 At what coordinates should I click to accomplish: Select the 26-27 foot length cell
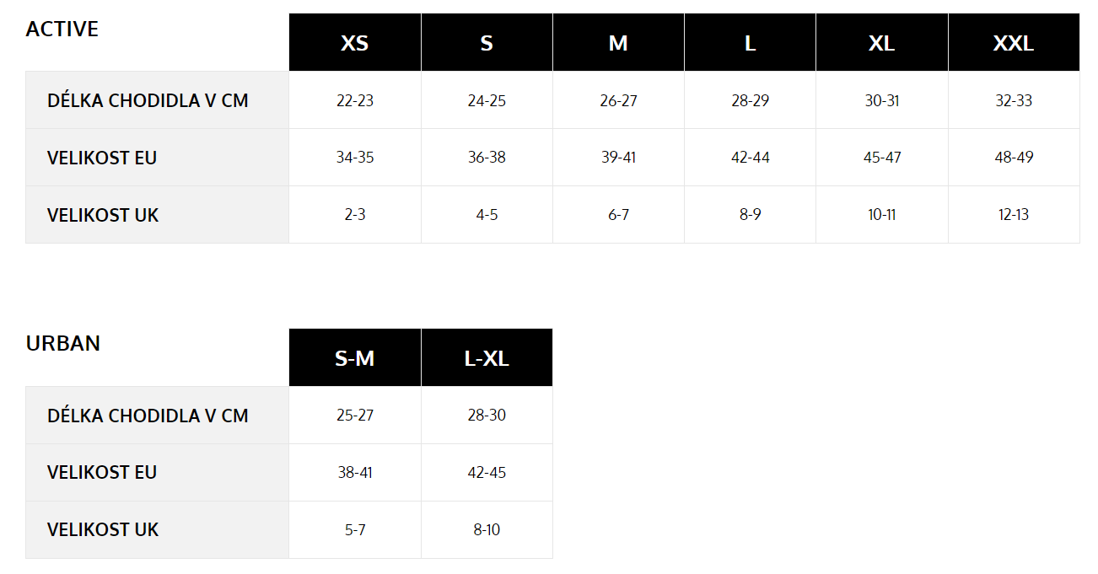tap(618, 100)
